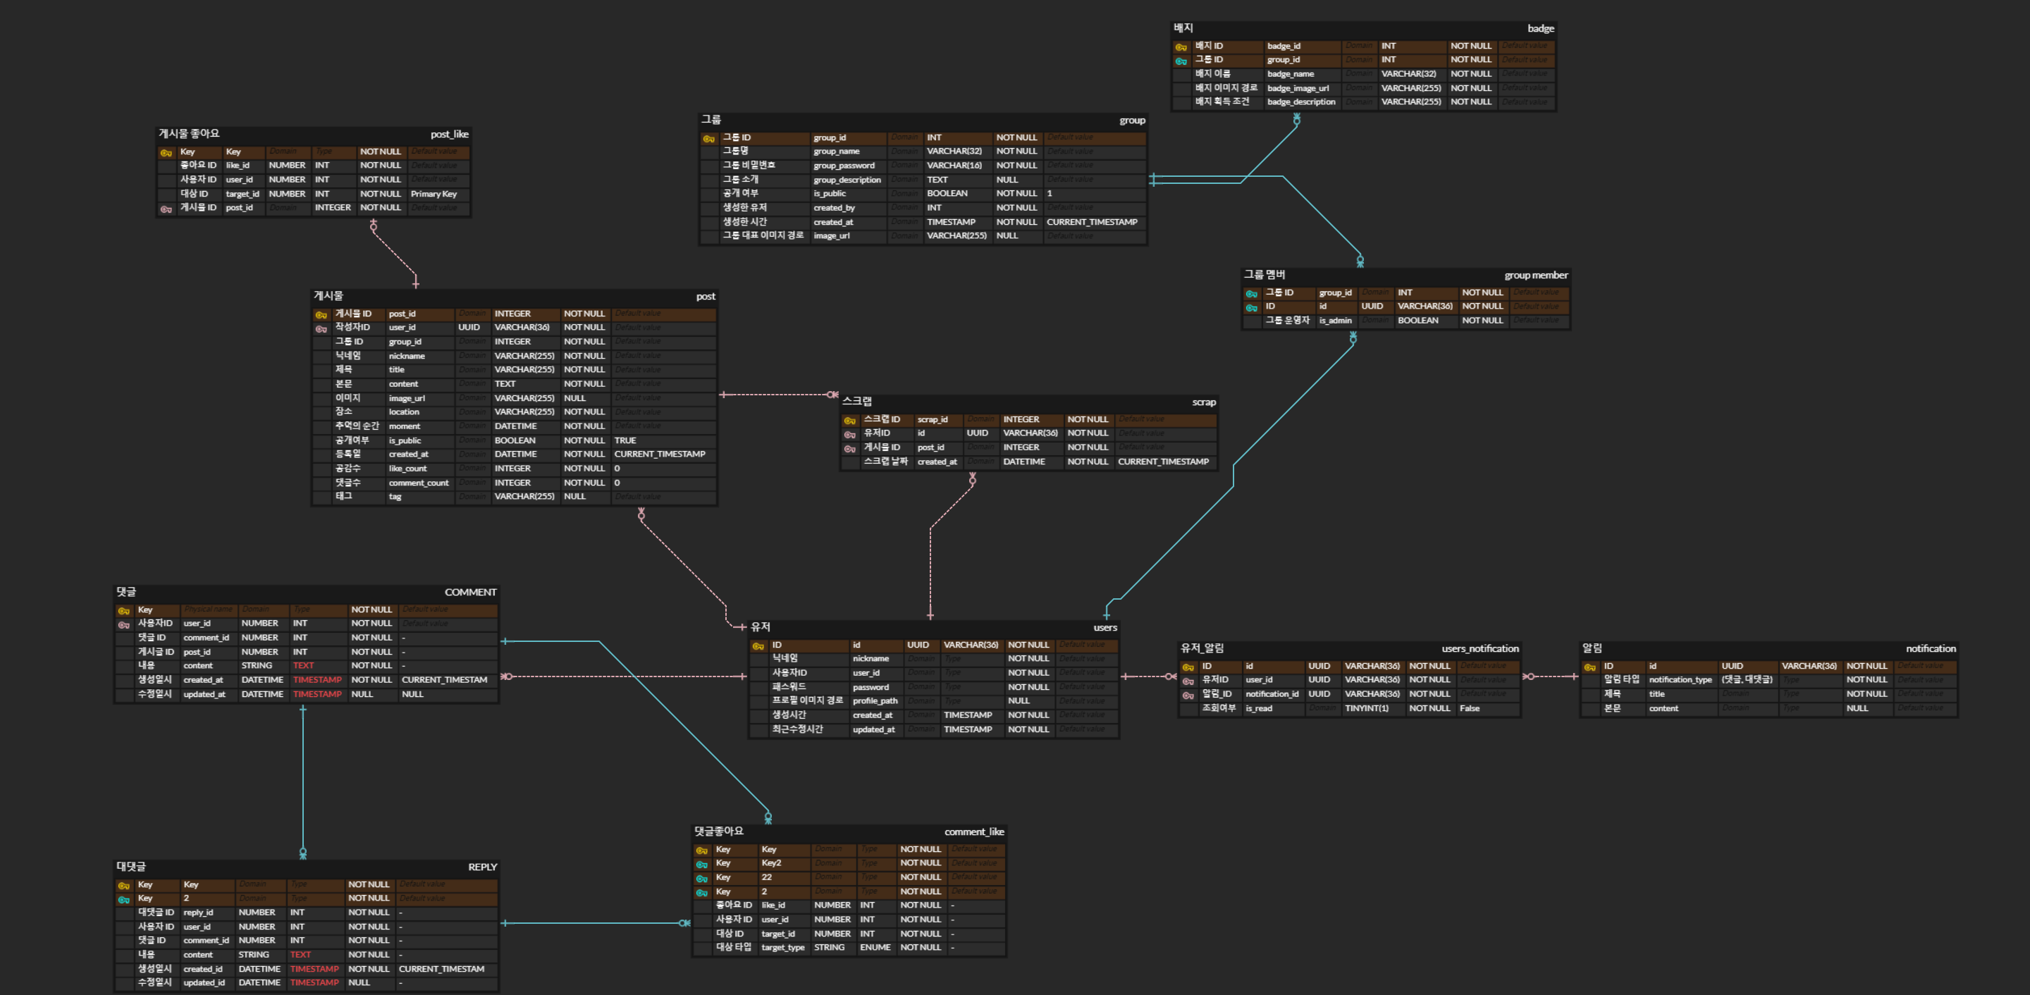Click the badge_name column cell in badge table
2030x995 pixels.
pos(1291,74)
